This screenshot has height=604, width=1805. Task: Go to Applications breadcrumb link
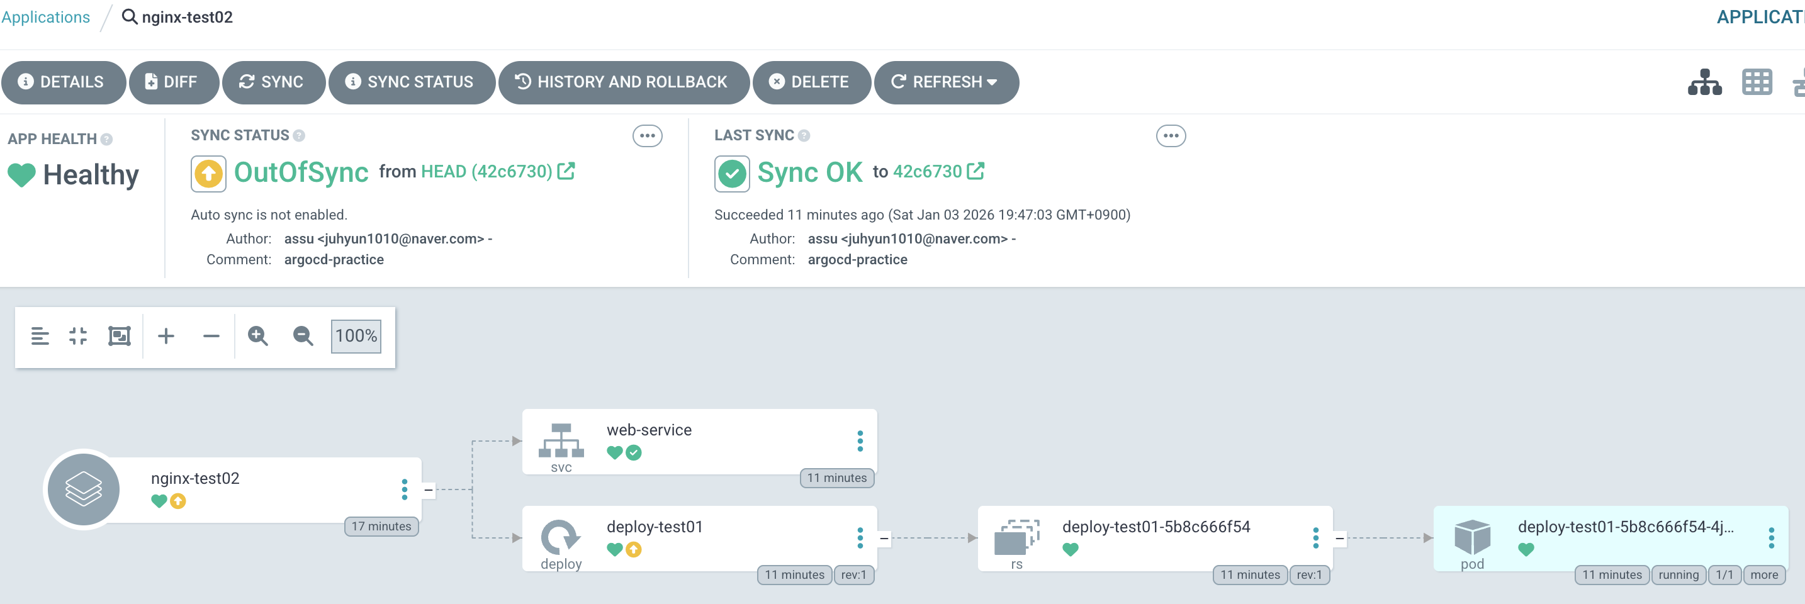[45, 17]
